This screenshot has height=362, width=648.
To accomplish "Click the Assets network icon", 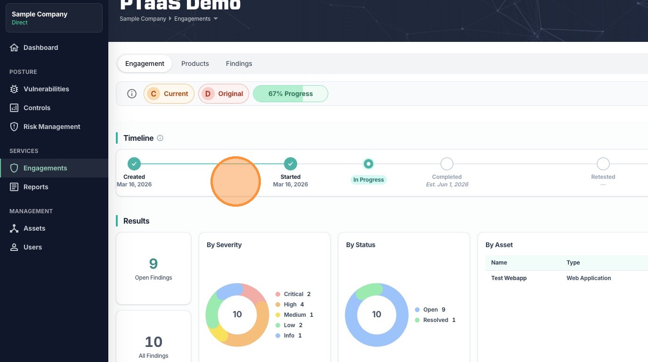I will click(x=14, y=228).
